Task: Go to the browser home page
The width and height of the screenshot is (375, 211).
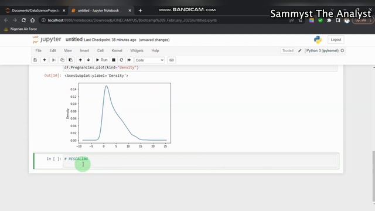Action: 33,21
